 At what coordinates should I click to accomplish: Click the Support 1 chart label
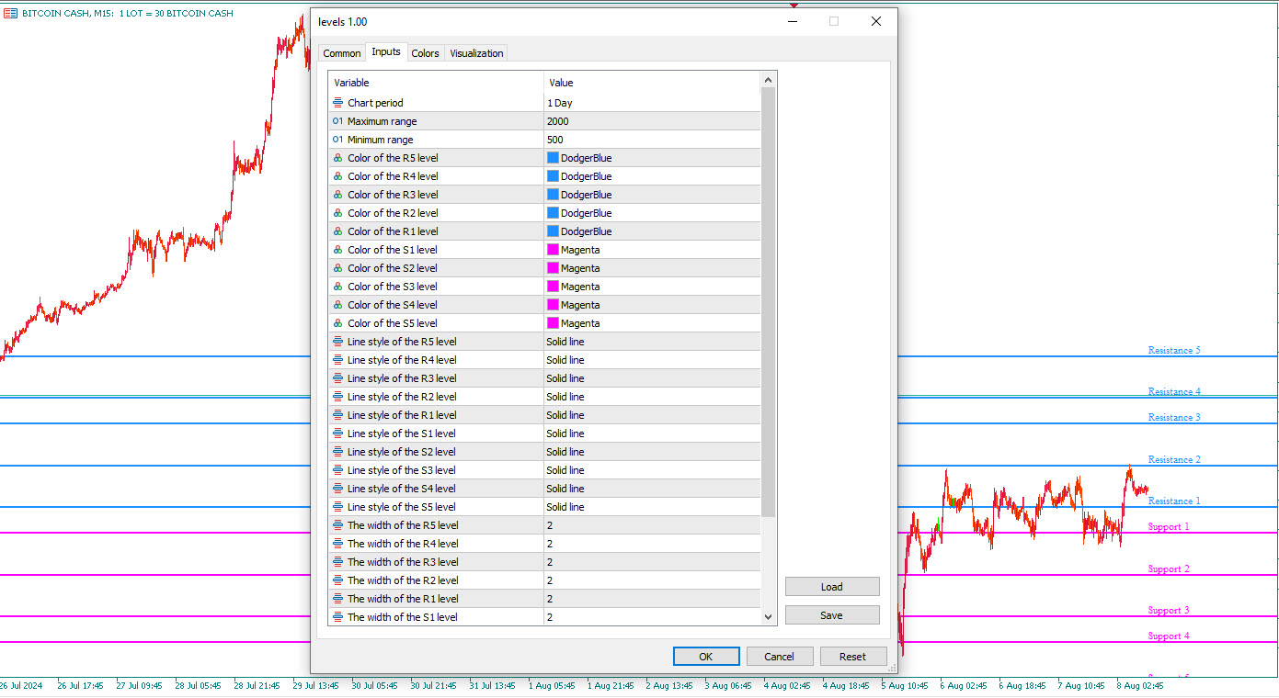pyautogui.click(x=1169, y=526)
